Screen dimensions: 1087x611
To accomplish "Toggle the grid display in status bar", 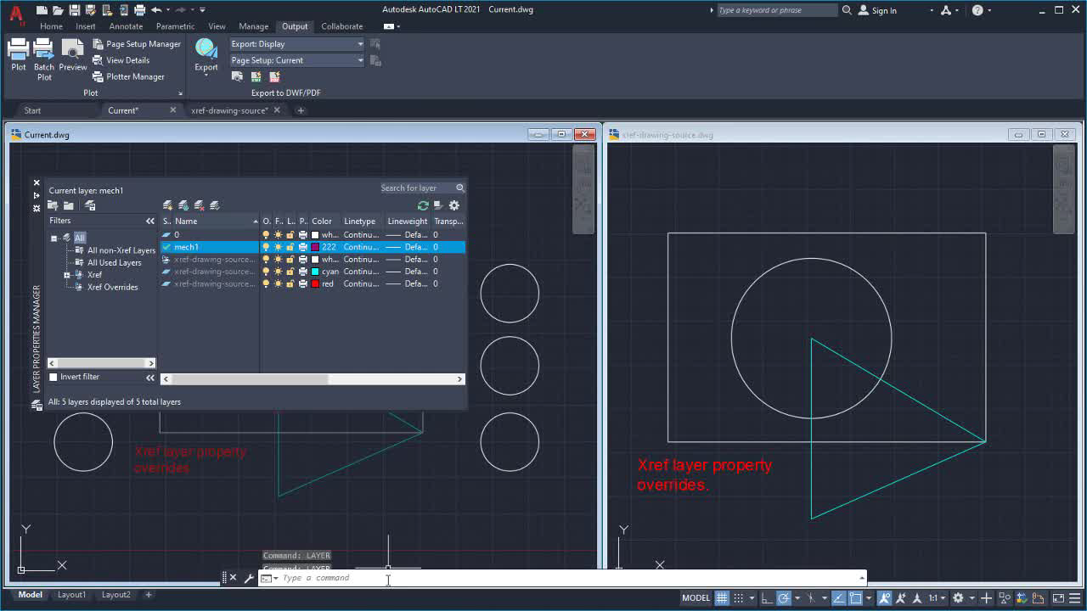I will point(722,598).
